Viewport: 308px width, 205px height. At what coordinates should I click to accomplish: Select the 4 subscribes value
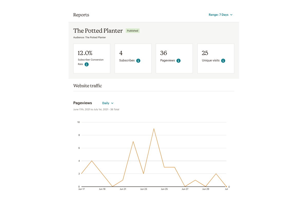121,53
